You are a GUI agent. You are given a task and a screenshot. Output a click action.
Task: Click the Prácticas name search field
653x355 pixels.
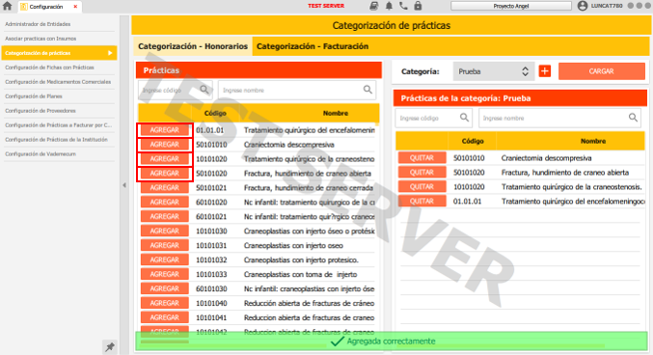point(297,90)
